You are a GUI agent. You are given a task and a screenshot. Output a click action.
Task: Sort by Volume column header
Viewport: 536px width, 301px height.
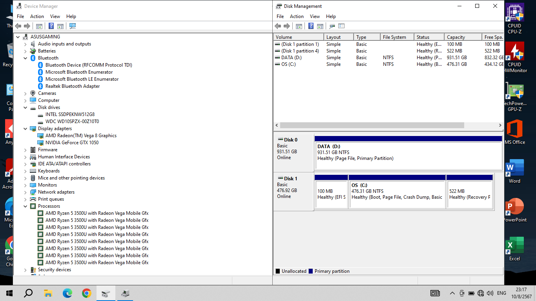[299, 37]
